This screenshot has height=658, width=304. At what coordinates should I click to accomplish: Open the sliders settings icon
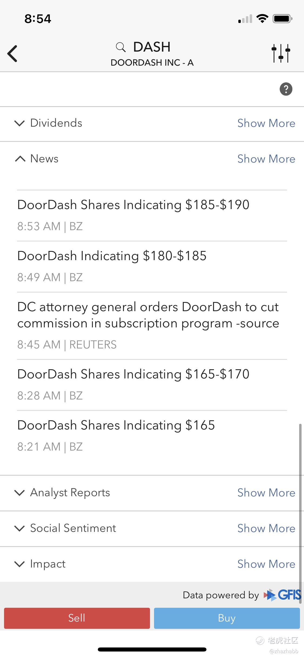[281, 53]
